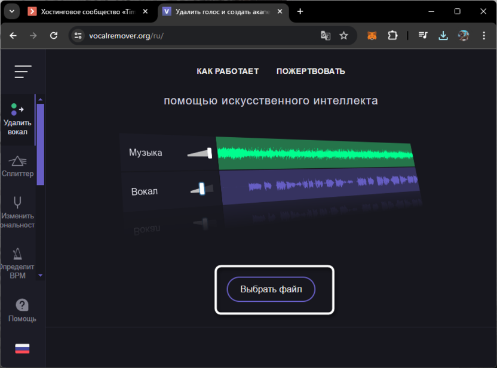
Task: Switch to the Удалить голос browser tab
Action: (x=222, y=12)
